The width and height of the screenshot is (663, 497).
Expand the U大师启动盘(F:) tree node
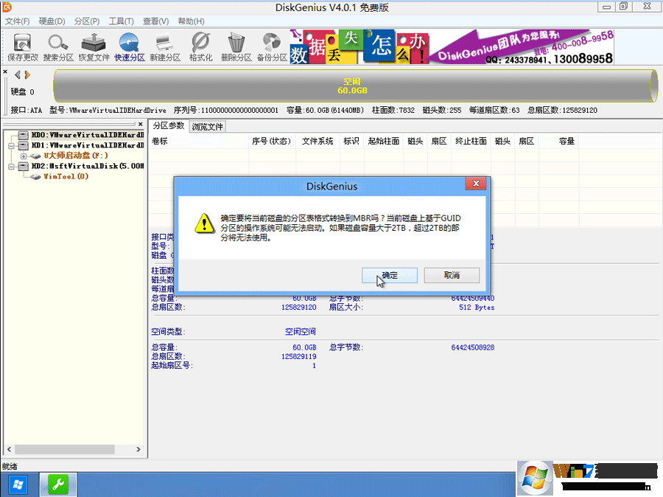[x=22, y=156]
